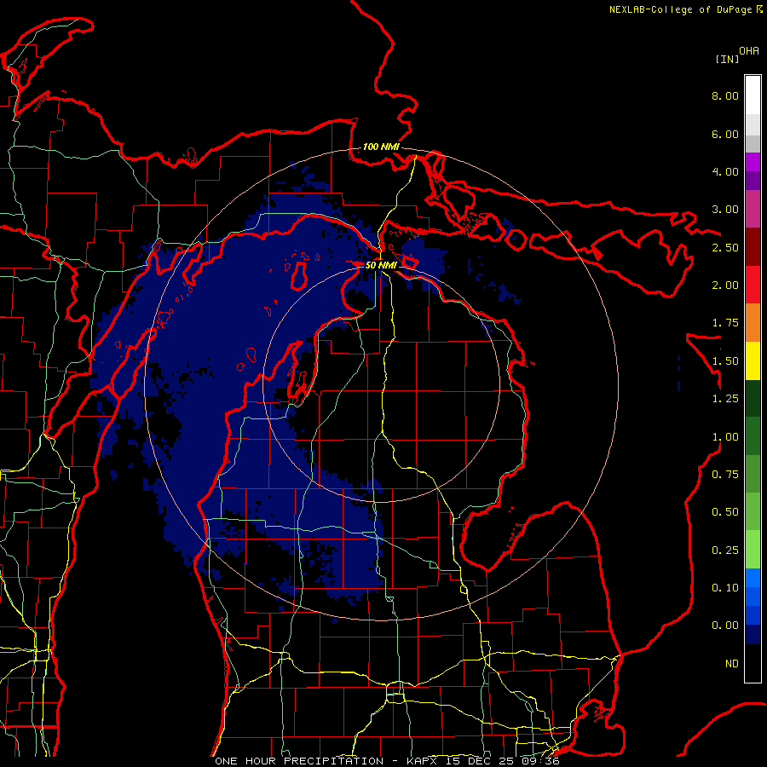Pick the white swatch at legend top
This screenshot has height=767, width=767.
753,95
